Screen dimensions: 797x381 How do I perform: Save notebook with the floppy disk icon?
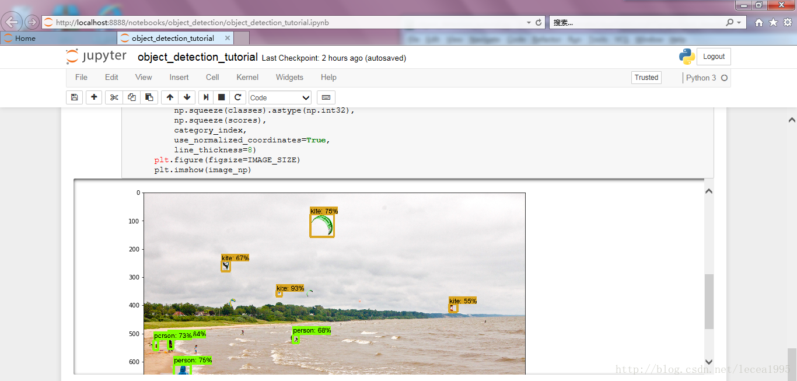coord(74,97)
